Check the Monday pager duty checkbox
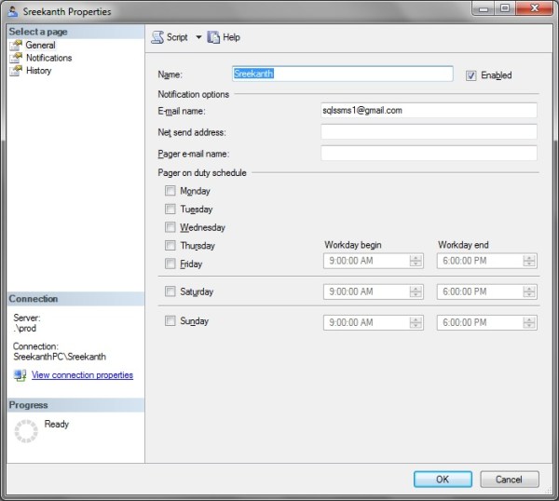The height and width of the screenshot is (501, 559). 170,191
